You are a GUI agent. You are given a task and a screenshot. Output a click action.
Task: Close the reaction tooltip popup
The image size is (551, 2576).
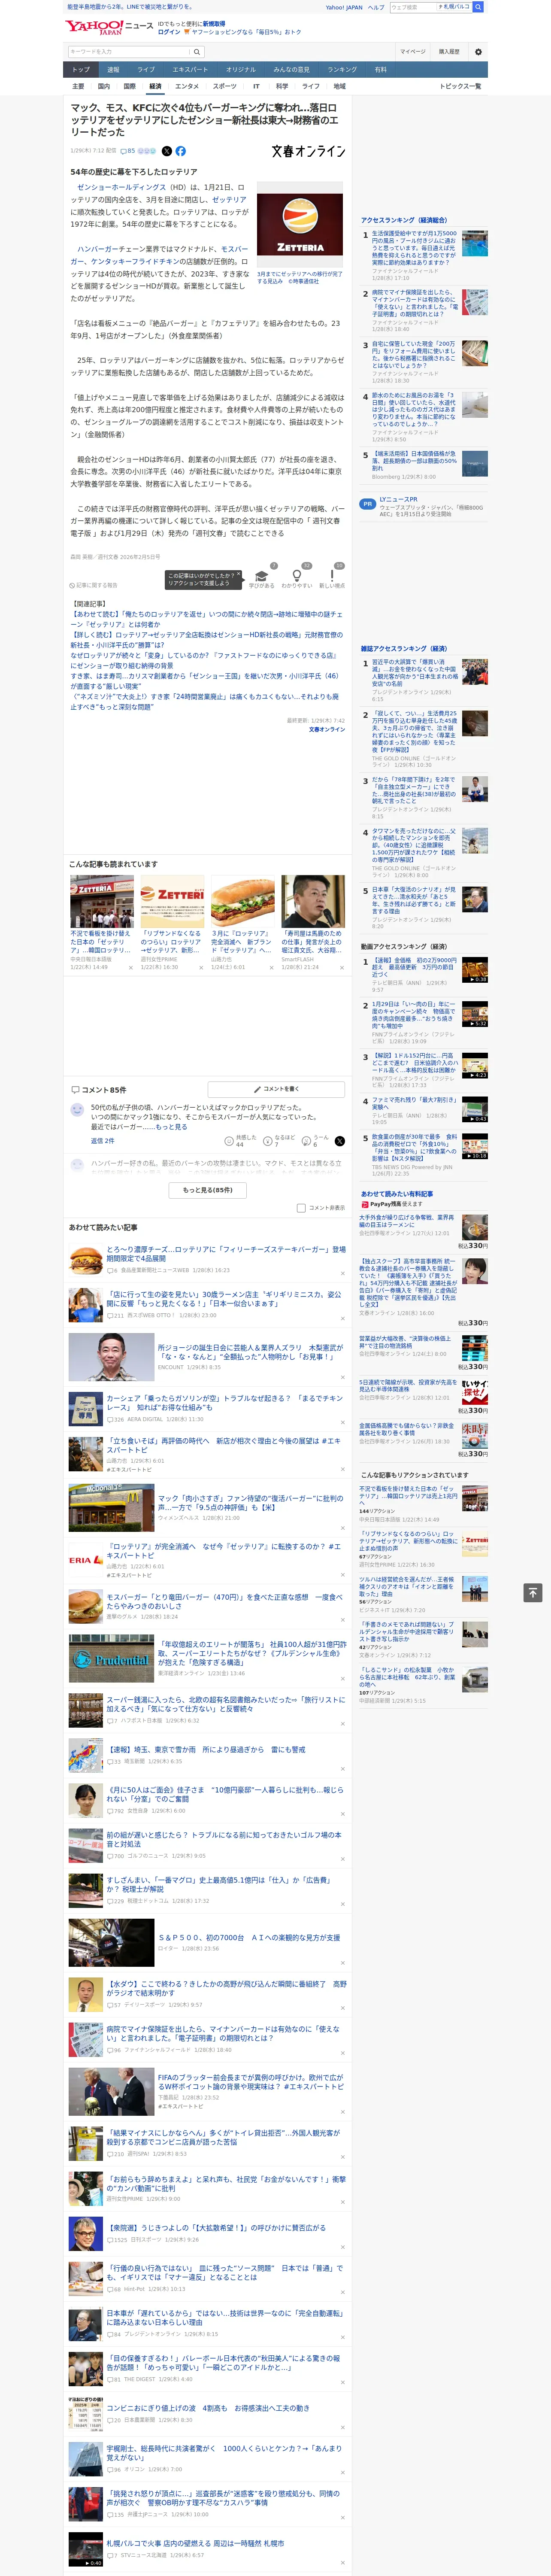click(x=238, y=574)
